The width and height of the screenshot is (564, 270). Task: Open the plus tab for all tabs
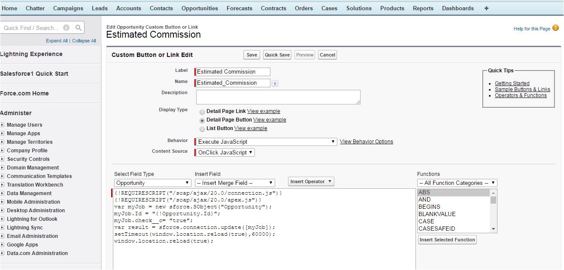pyautogui.click(x=486, y=8)
